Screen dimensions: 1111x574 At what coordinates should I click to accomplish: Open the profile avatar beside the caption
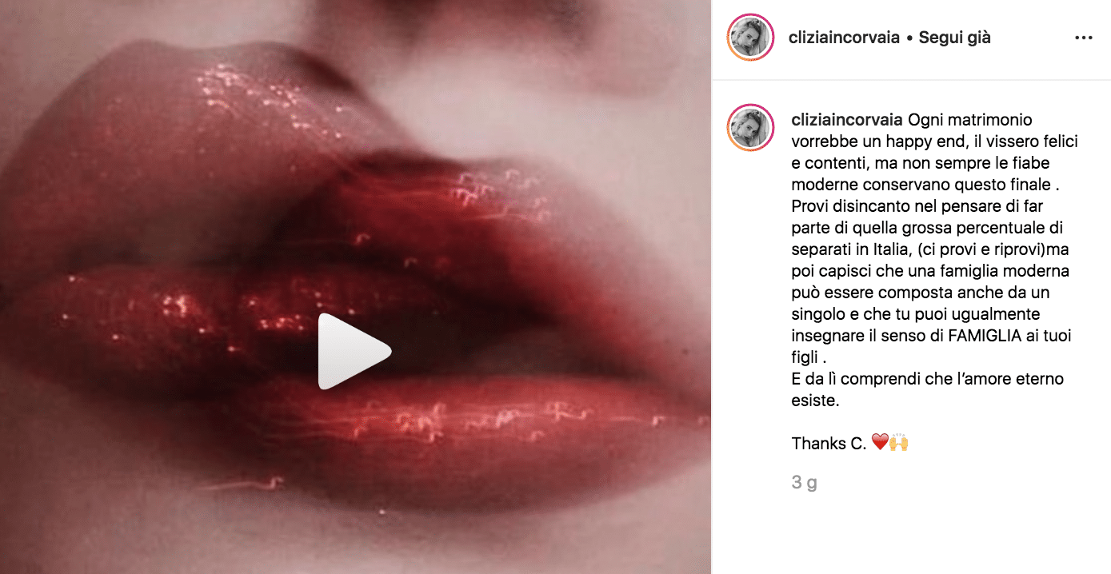[750, 128]
